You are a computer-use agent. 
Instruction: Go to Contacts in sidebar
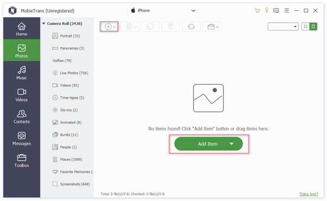tap(22, 116)
